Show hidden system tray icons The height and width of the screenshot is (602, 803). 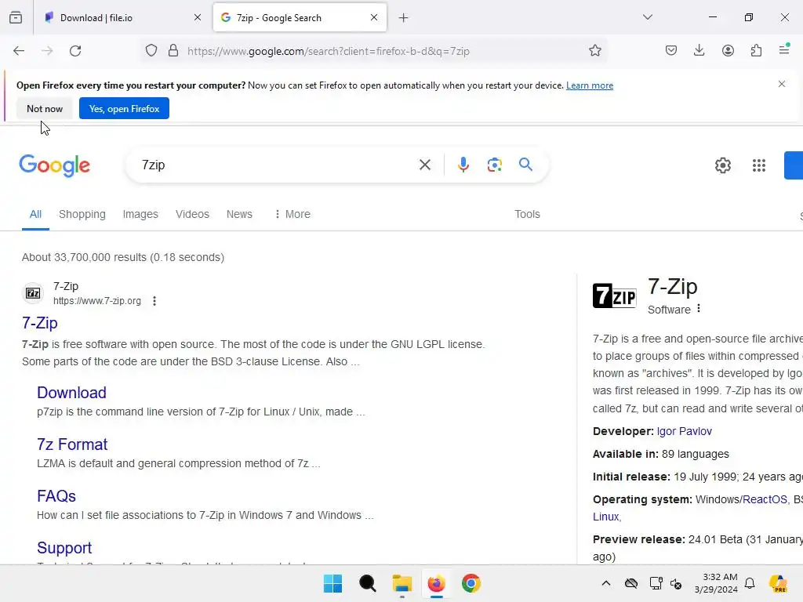(x=606, y=583)
